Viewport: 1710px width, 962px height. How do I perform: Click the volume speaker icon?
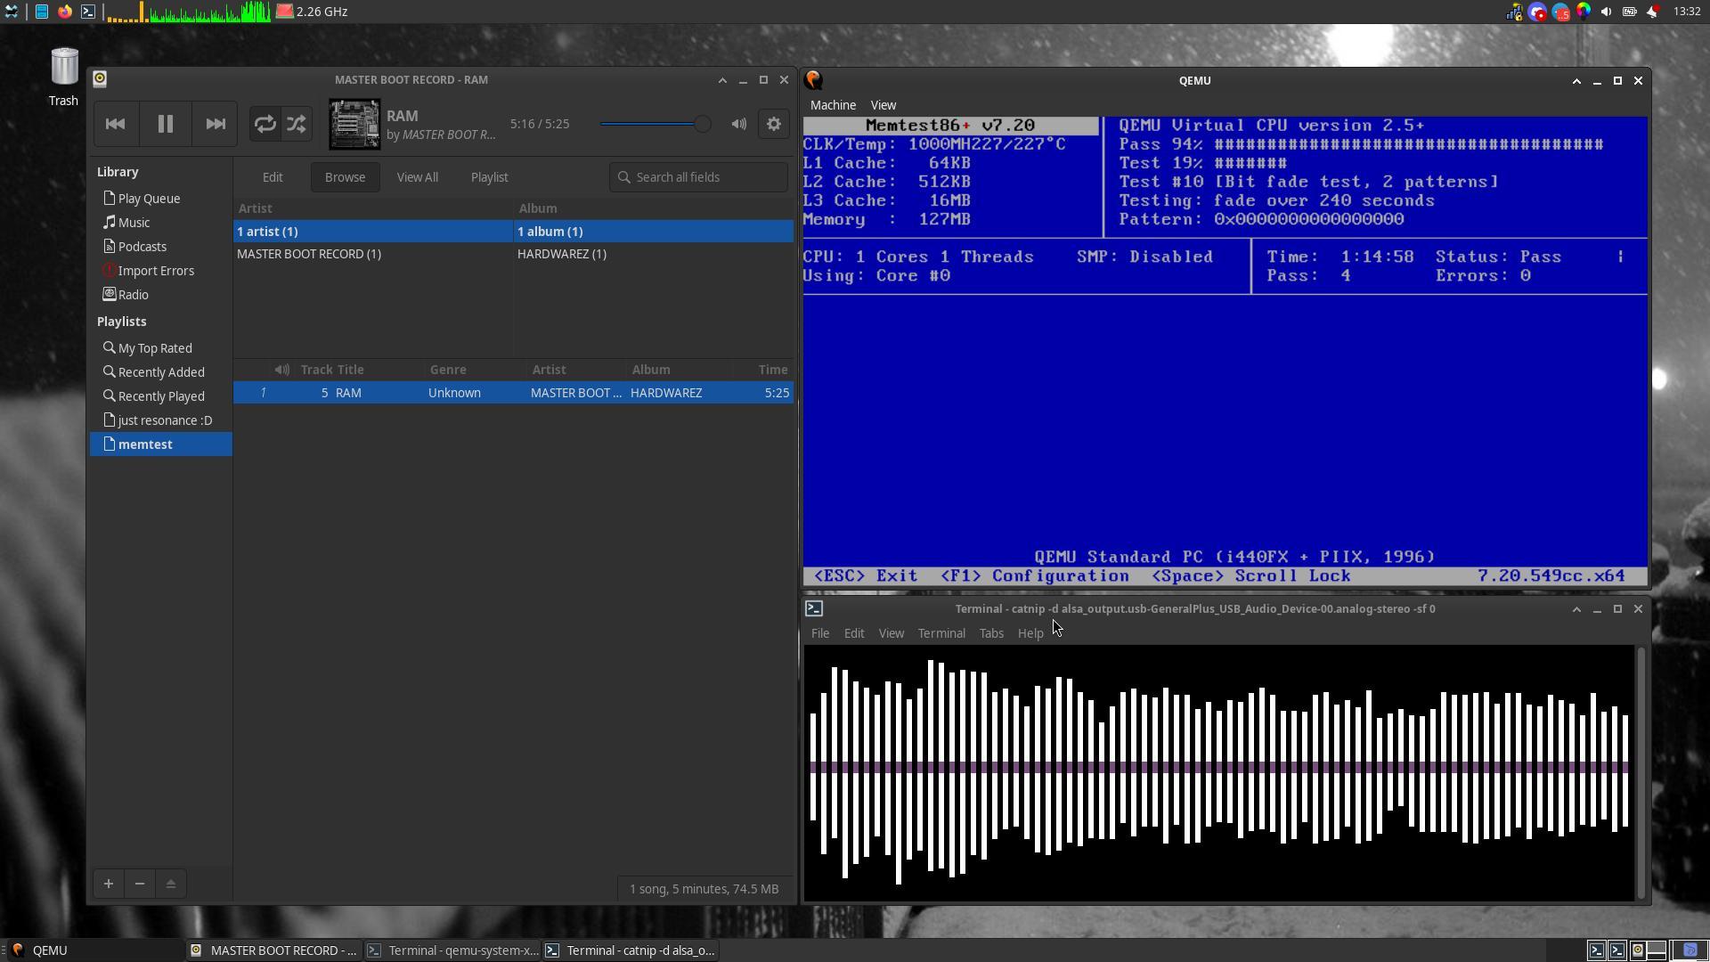pyautogui.click(x=738, y=124)
